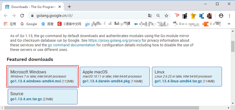Screen dimensions: 235x110
Task: Open the Google Translate page icon
Action: (150, 16)
